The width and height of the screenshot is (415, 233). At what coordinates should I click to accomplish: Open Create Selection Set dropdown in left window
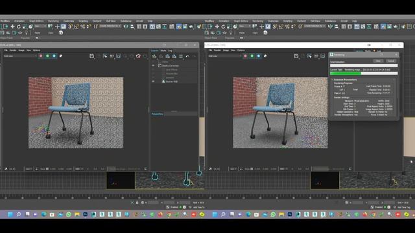pos(110,27)
